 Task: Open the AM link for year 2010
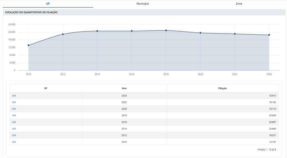click(x=14, y=142)
